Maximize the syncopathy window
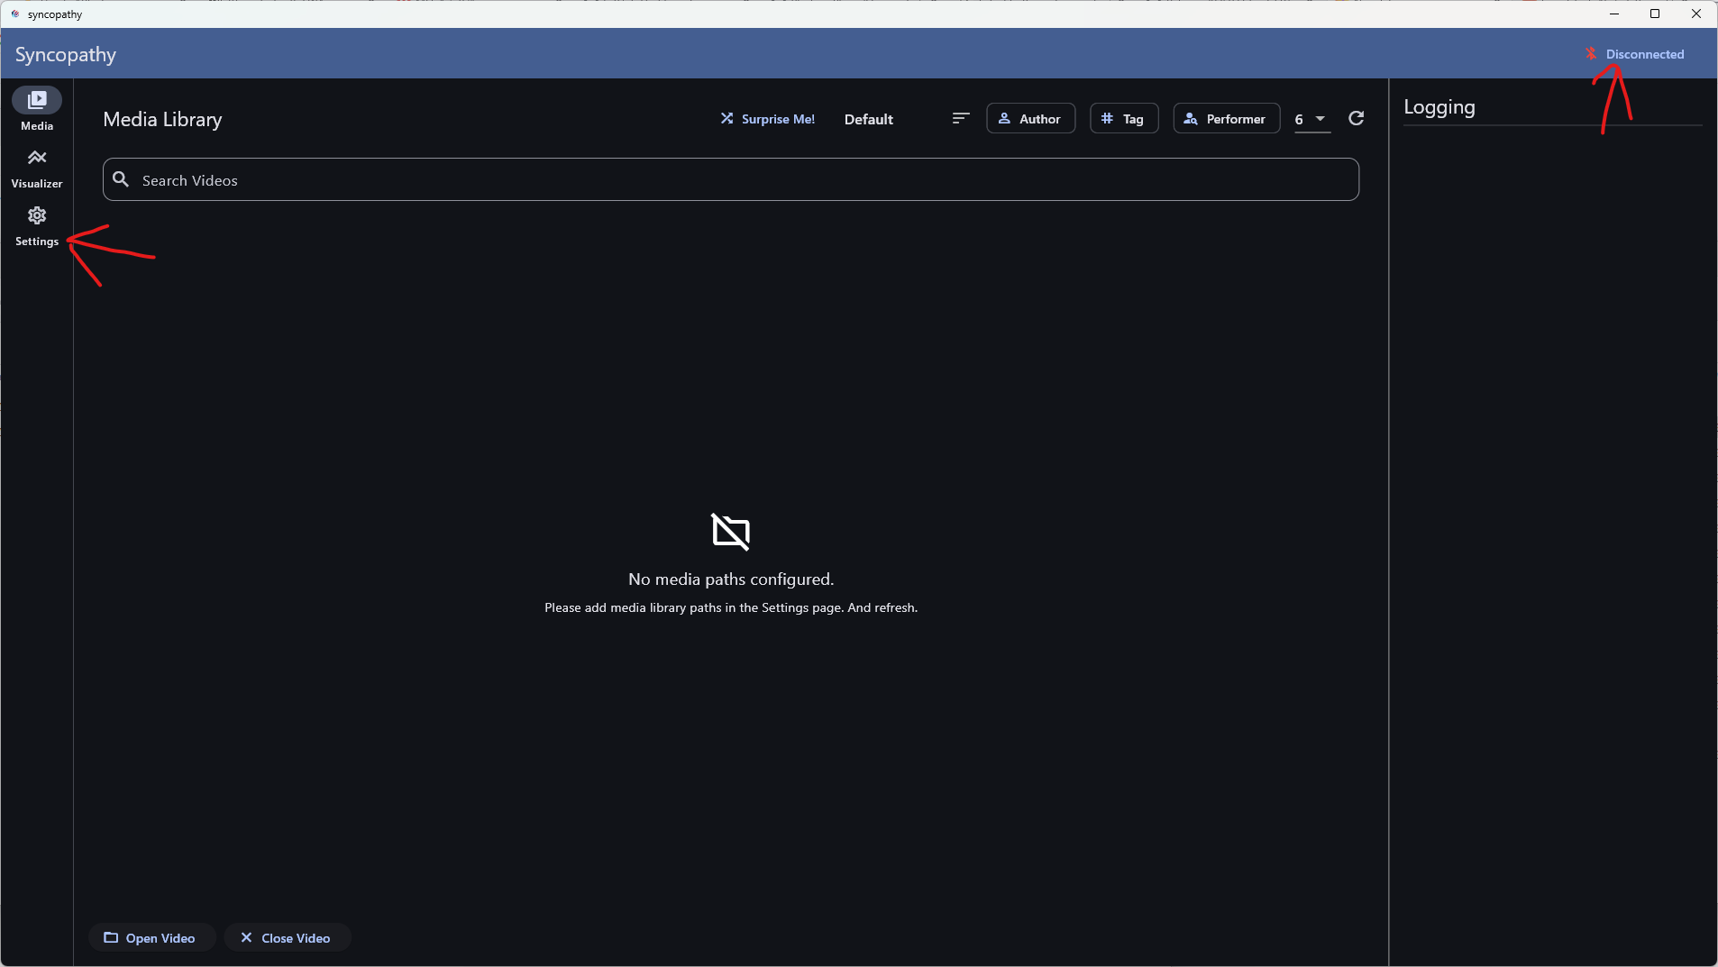Screen dimensions: 1718x967 click(x=1655, y=14)
